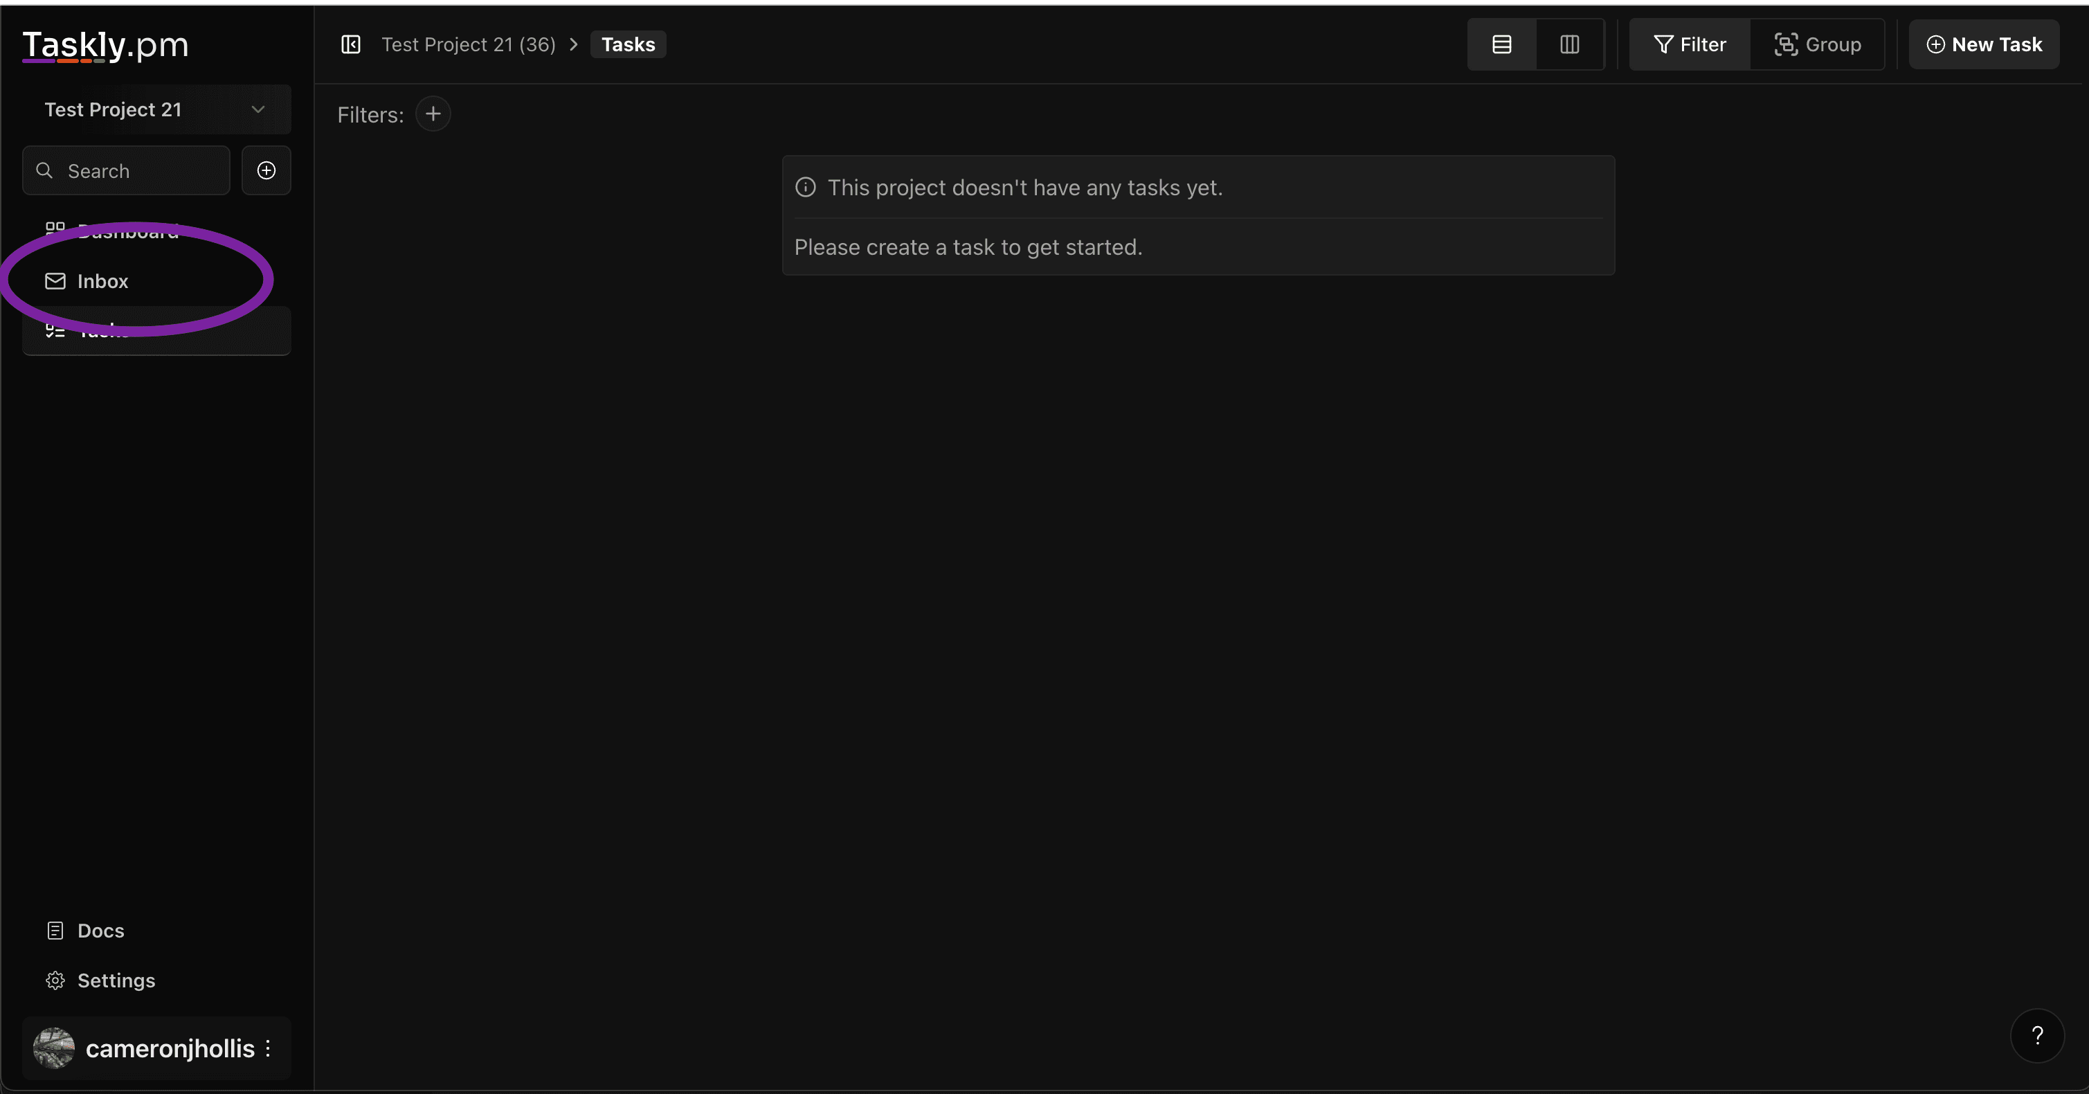Screen dimensions: 2089x1094
Task: Click the Docs page icon in sidebar
Action: [x=55, y=930]
